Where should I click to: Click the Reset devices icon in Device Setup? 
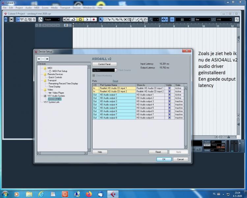pos(47,59)
